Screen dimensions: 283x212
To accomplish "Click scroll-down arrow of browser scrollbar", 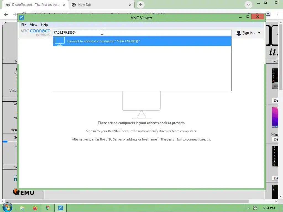I will coord(281,197).
